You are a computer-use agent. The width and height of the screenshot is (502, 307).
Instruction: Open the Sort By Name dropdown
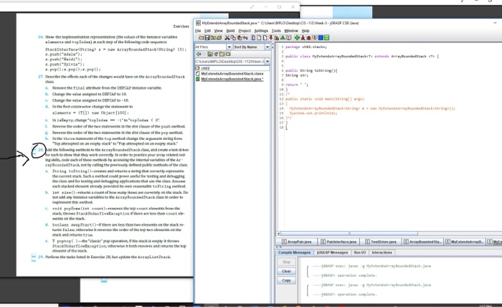(267, 47)
